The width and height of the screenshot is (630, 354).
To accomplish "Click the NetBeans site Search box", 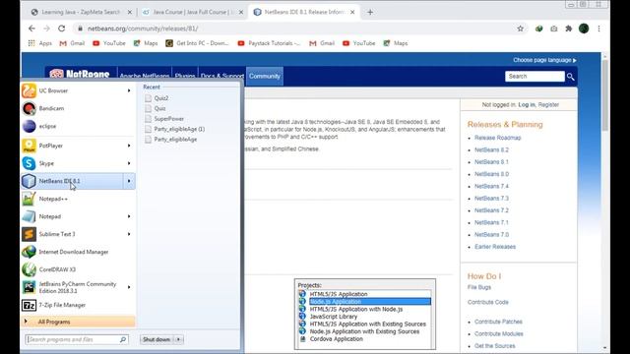I will click(535, 77).
